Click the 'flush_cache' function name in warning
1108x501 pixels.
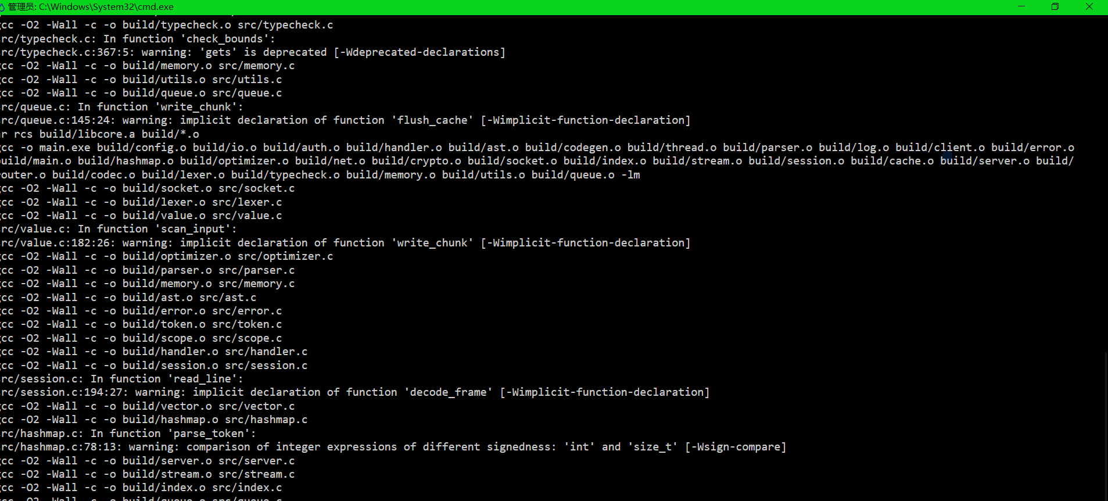click(x=432, y=120)
